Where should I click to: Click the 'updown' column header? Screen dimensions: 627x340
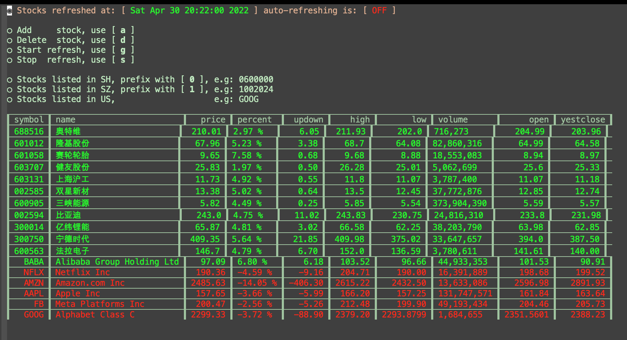[309, 120]
